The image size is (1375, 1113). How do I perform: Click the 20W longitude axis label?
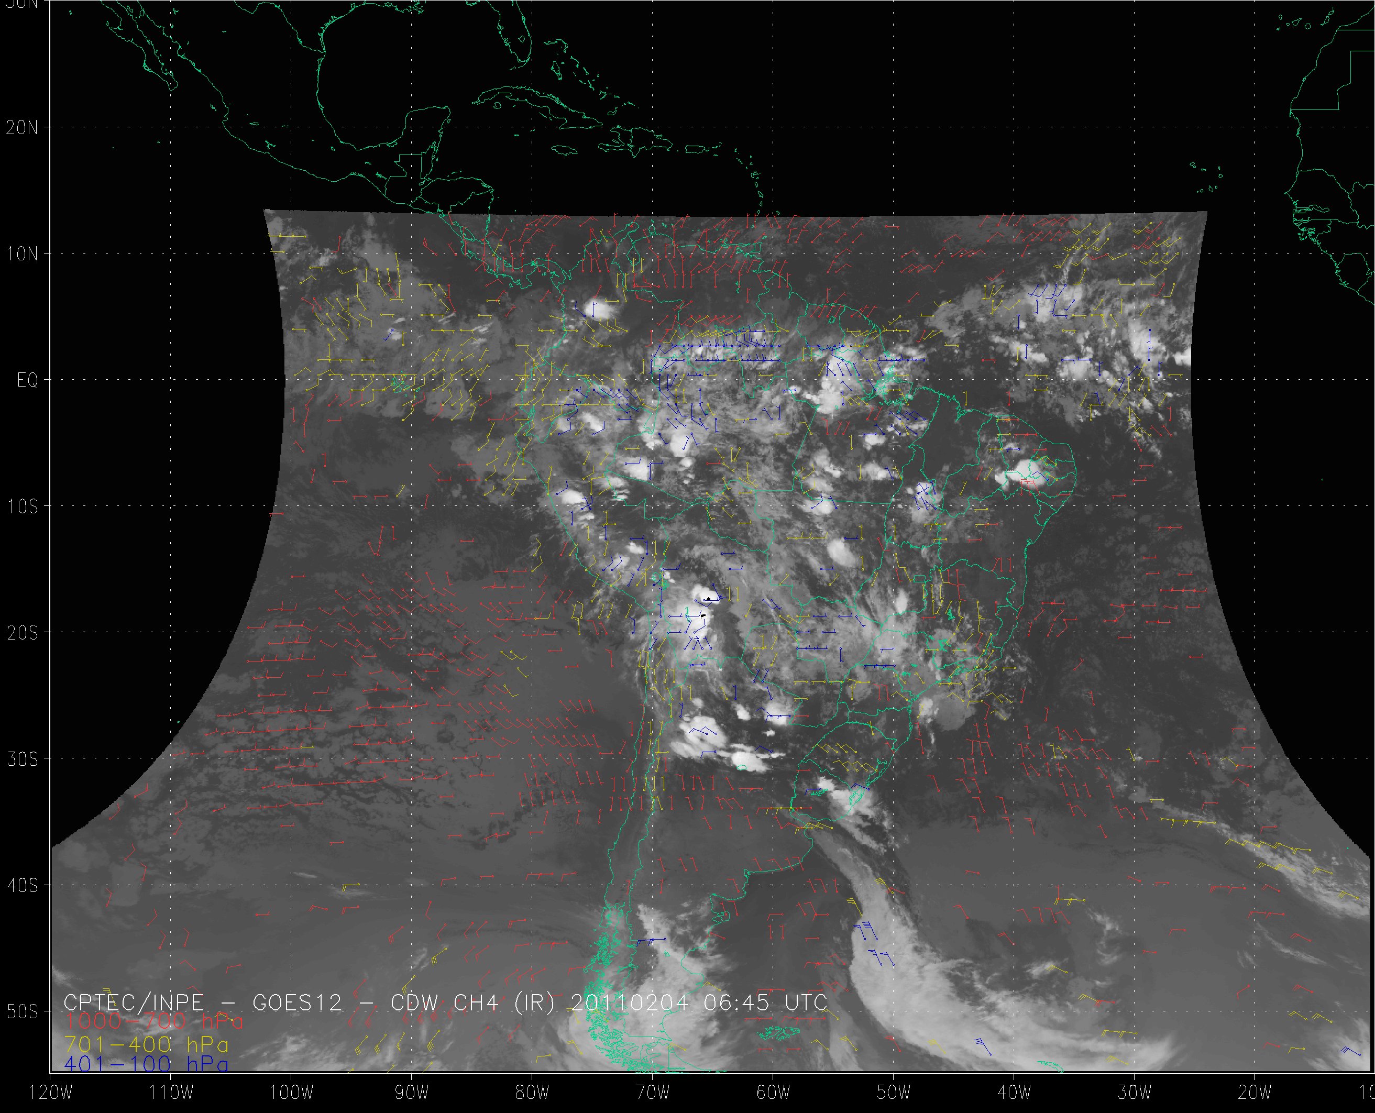click(1255, 1093)
